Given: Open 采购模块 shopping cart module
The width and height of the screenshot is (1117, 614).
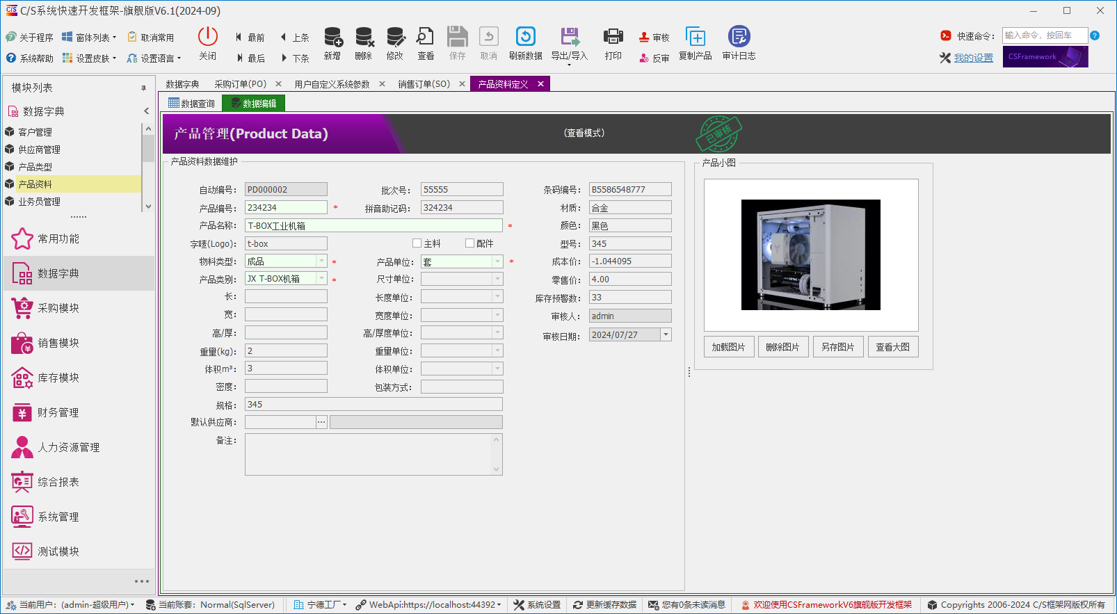Looking at the screenshot, I should (79, 308).
